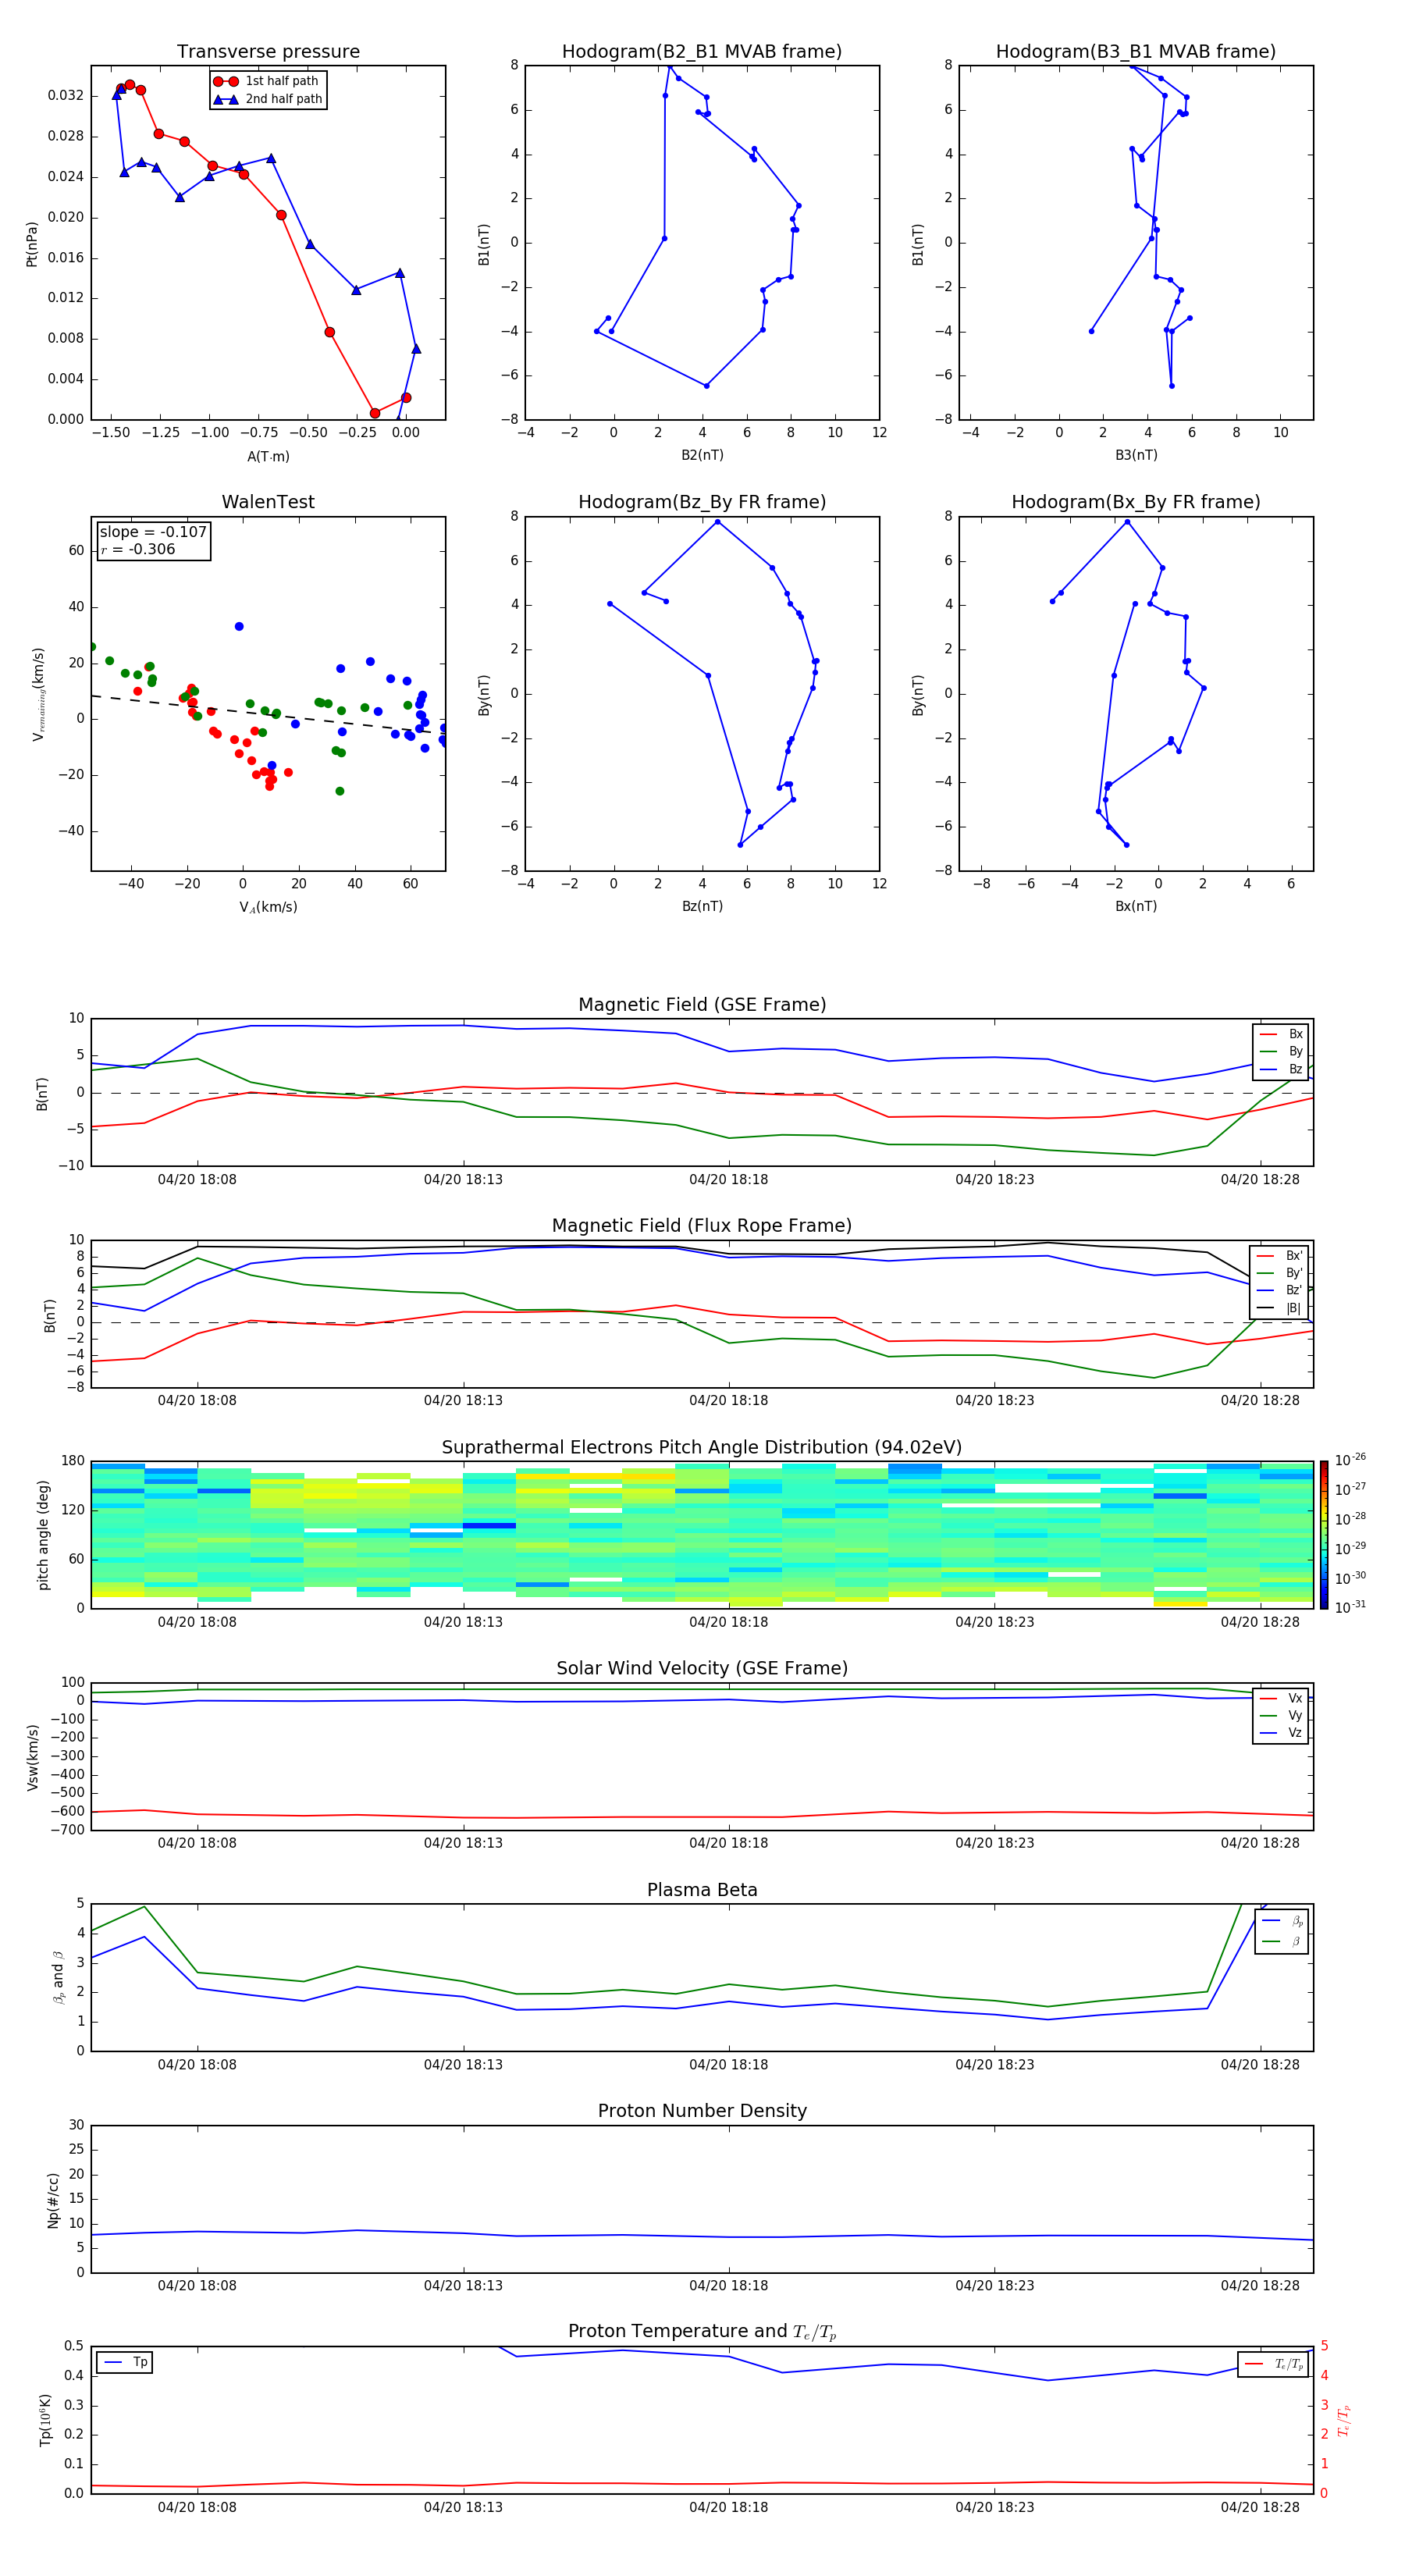Click the 'B3(nT)' axis label

1136,455
